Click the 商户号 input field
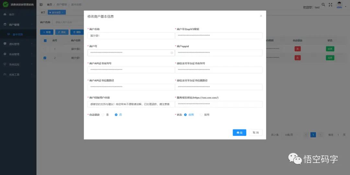This screenshot has width=350, height=175. 131,53
